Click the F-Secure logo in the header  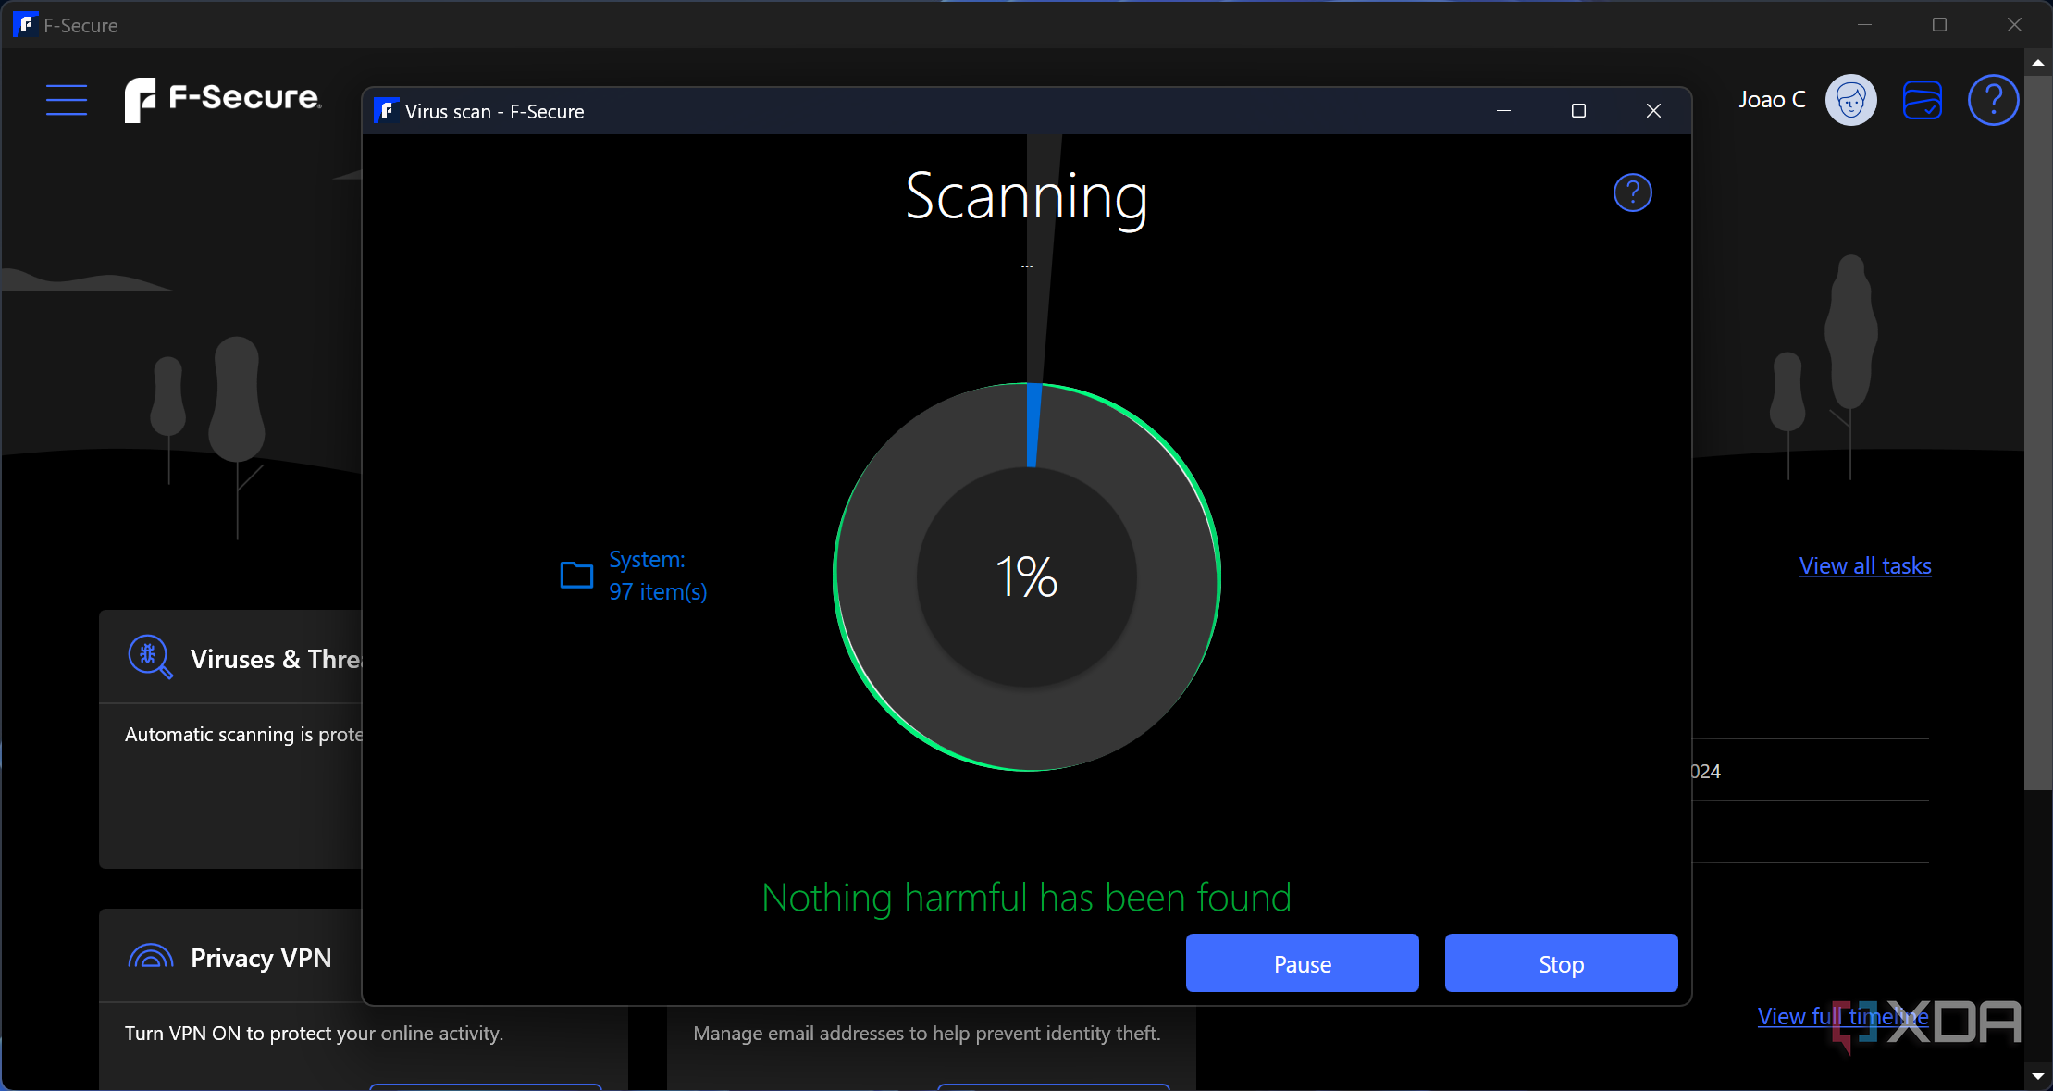coord(223,99)
